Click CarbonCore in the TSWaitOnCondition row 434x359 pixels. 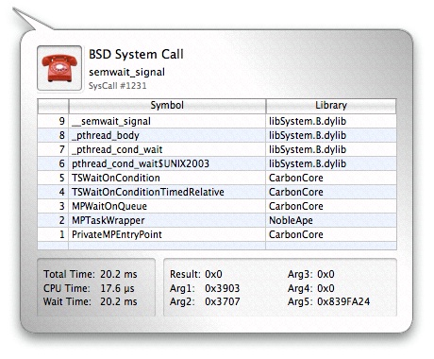[296, 178]
